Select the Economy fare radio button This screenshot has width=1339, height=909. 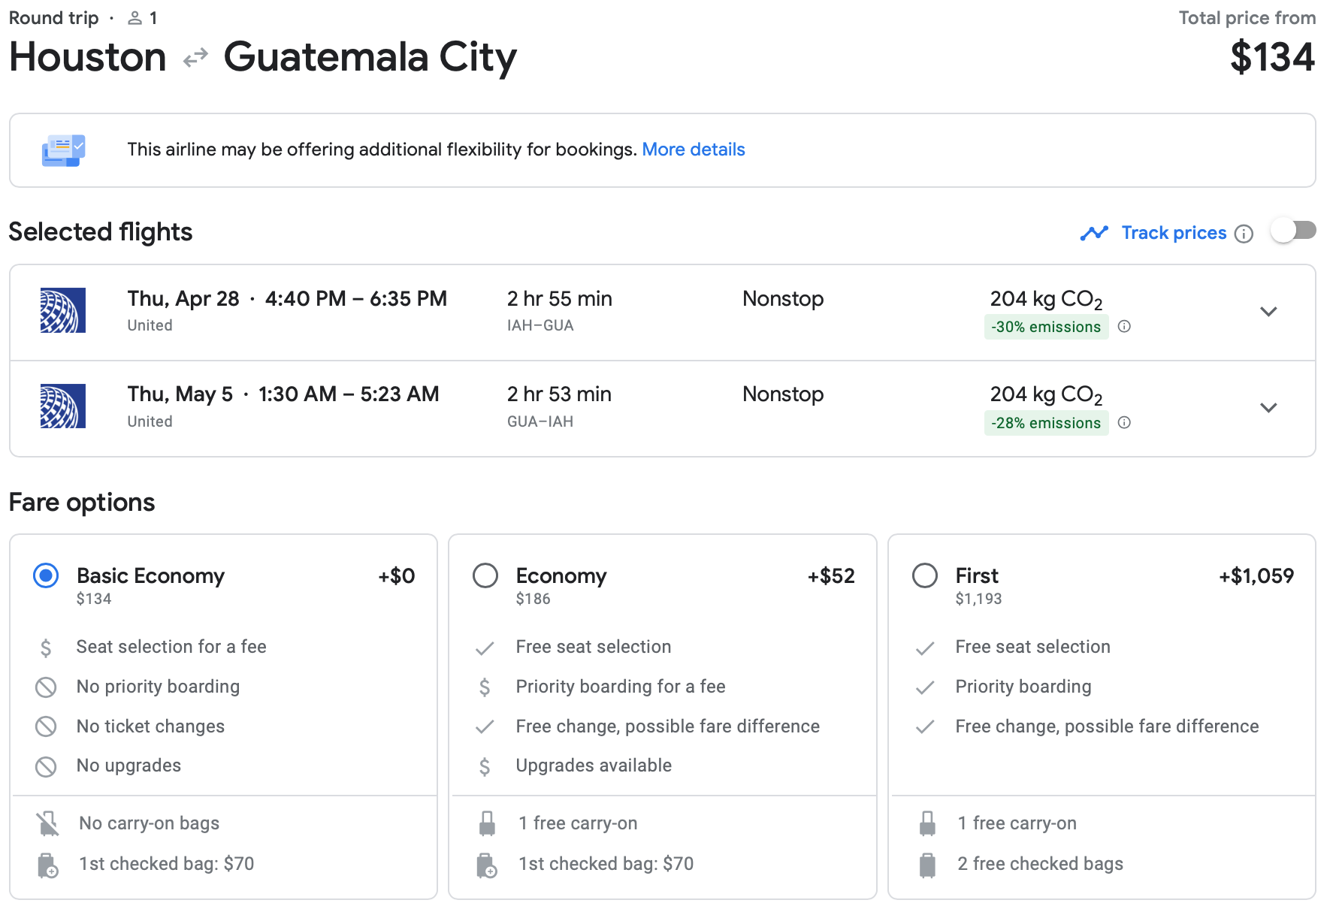pos(485,576)
